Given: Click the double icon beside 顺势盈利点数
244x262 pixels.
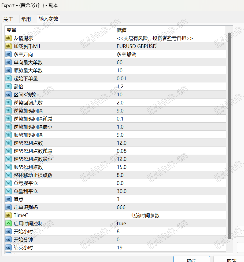Looking at the screenshot, I should (x=9, y=167).
